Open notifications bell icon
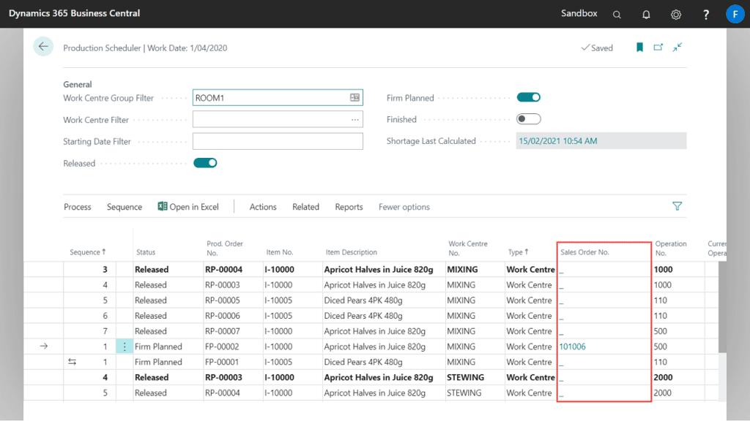 [646, 14]
